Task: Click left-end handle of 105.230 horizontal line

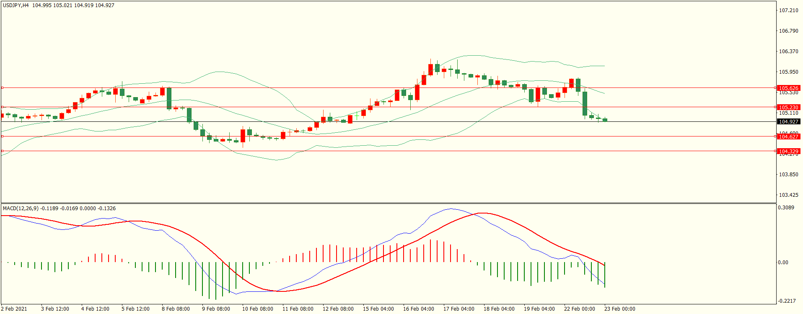Action: click(x=2, y=107)
